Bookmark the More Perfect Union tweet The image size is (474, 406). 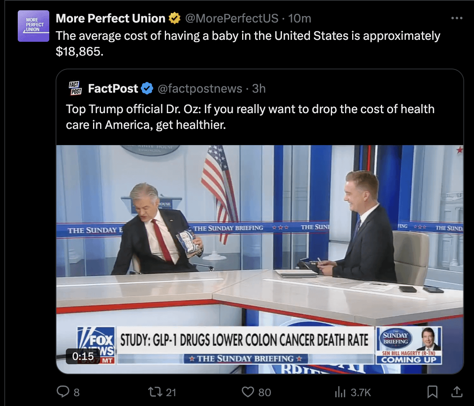tap(433, 391)
